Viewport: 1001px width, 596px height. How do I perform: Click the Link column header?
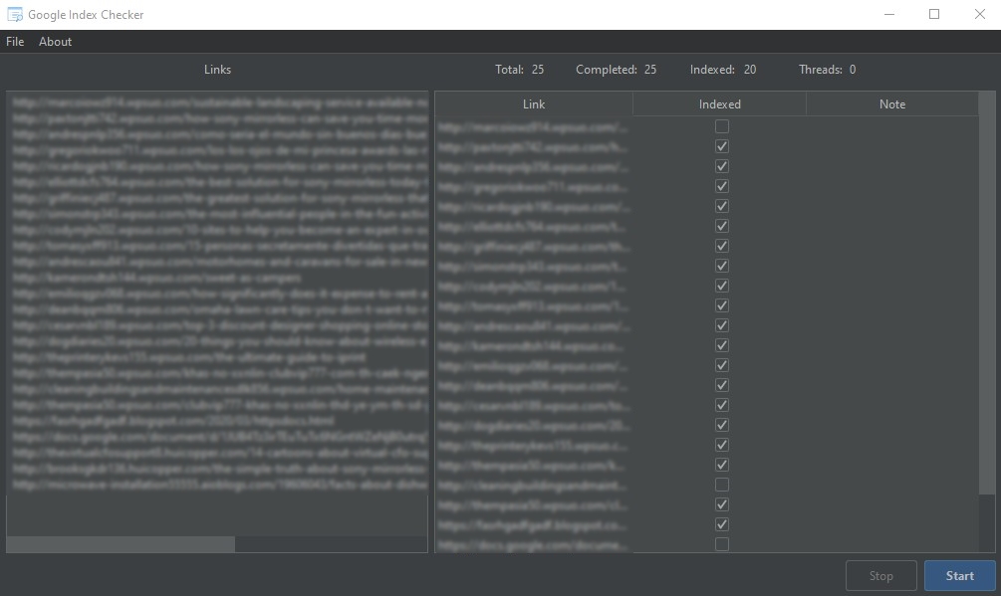click(534, 103)
